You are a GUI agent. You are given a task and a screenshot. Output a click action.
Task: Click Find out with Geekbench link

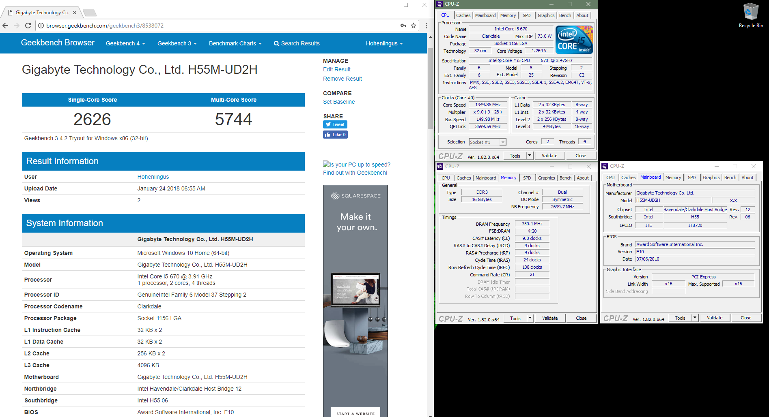(x=355, y=173)
